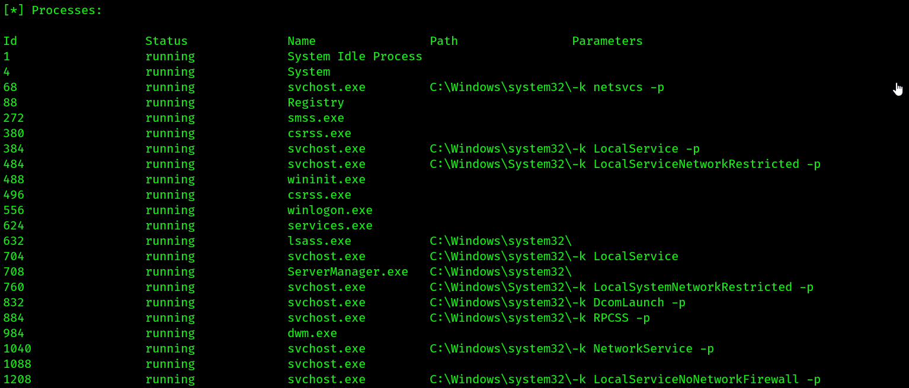Select the Status column header
Viewport: 909px width, 388px height.
coord(167,41)
